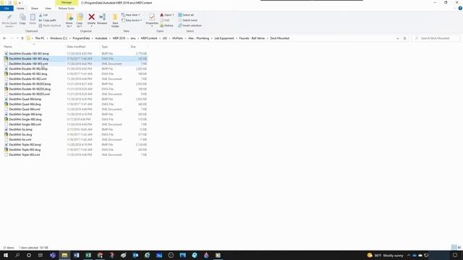Go back using the back arrow
Viewport: 463px width, 260px height.
click(x=4, y=38)
